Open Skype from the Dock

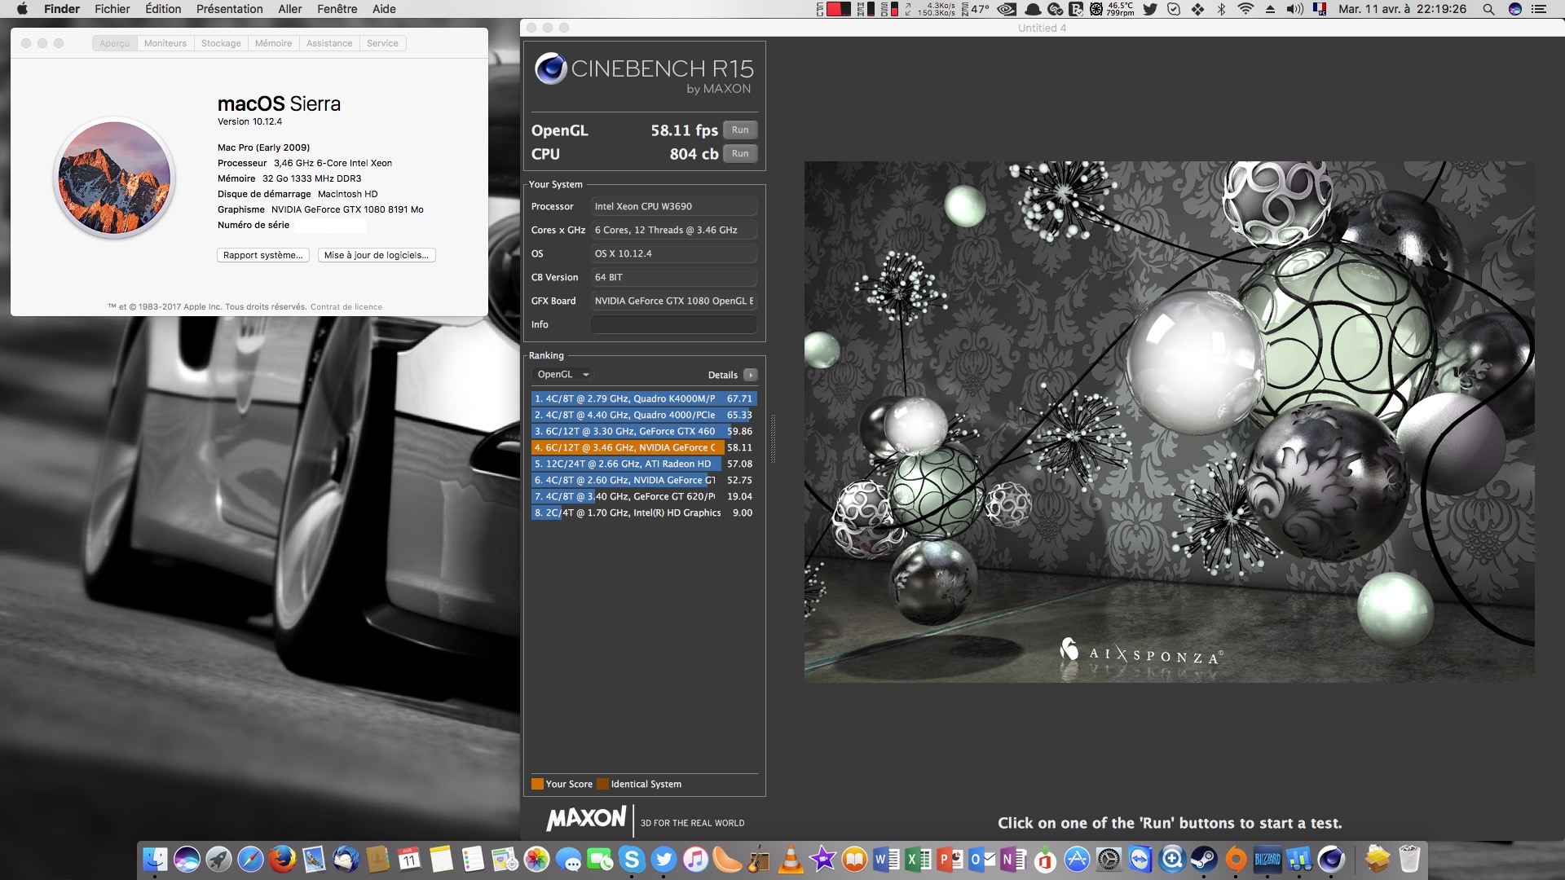click(632, 859)
